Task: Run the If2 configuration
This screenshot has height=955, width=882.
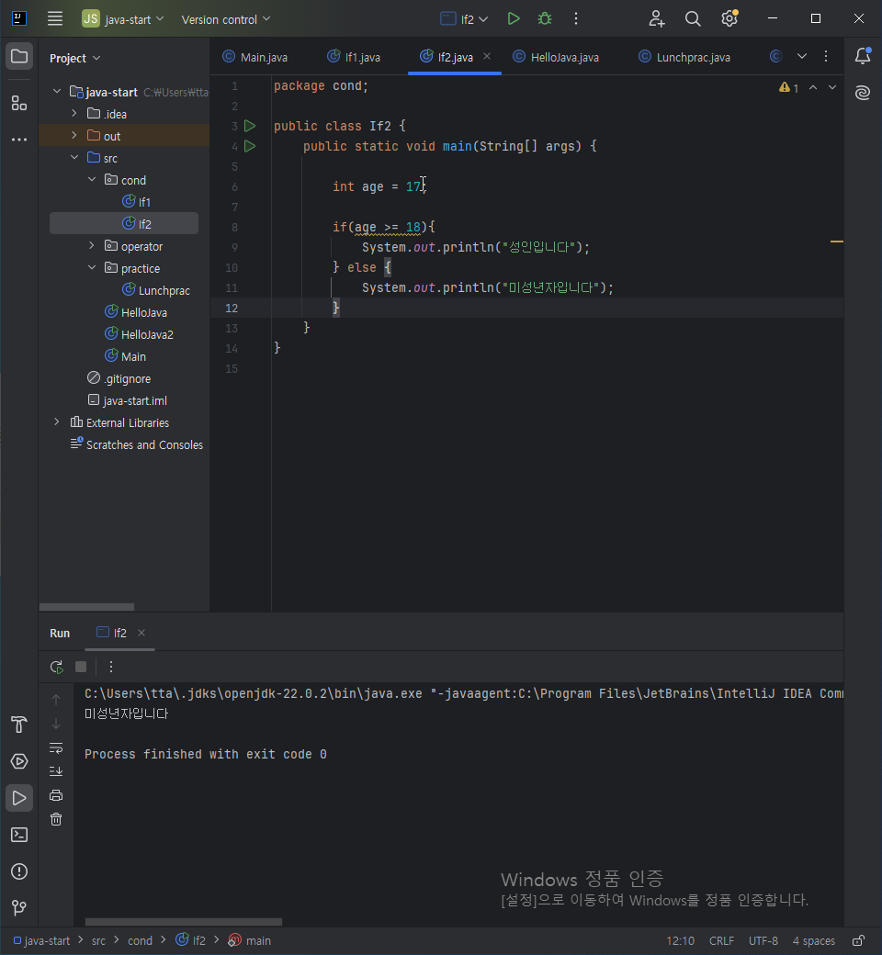Action: point(514,19)
